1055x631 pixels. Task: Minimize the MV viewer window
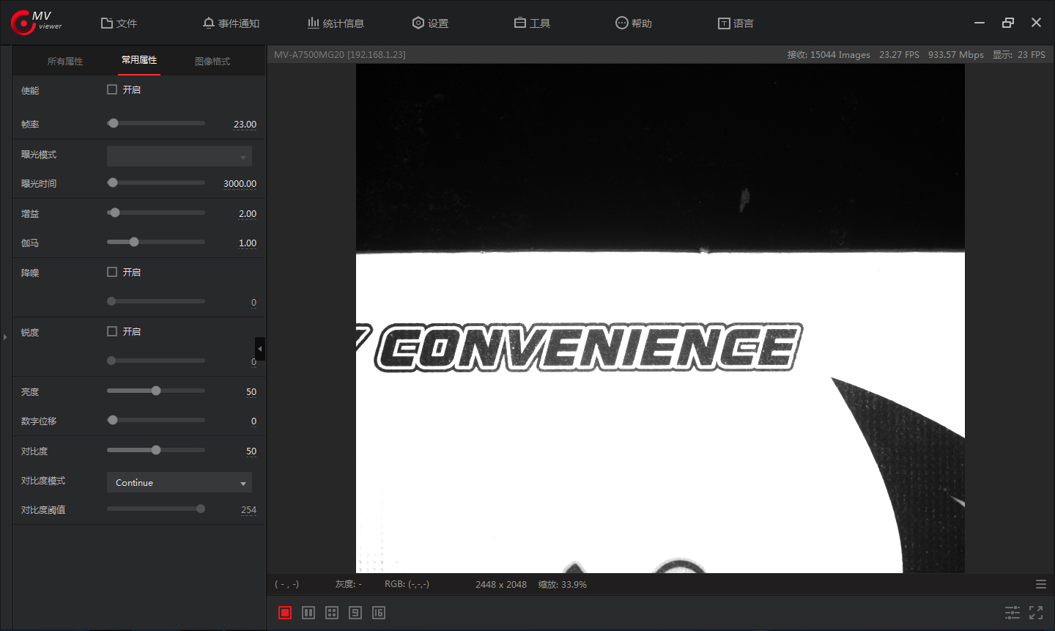980,23
